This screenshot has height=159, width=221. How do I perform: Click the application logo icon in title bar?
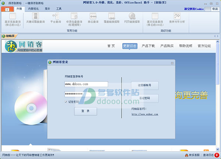tap(3, 3)
